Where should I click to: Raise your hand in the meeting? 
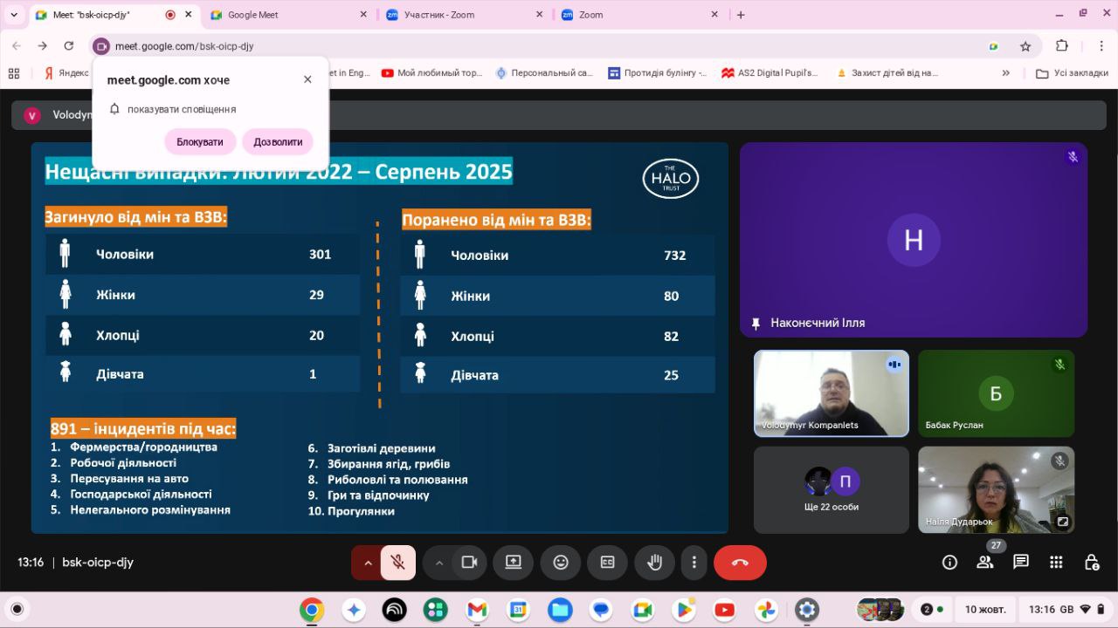click(x=654, y=563)
